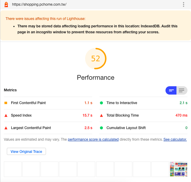The height and width of the screenshot is (182, 191).
Task: Click the red triangle beside Largest Contentful Paint
Action: pos(6,128)
